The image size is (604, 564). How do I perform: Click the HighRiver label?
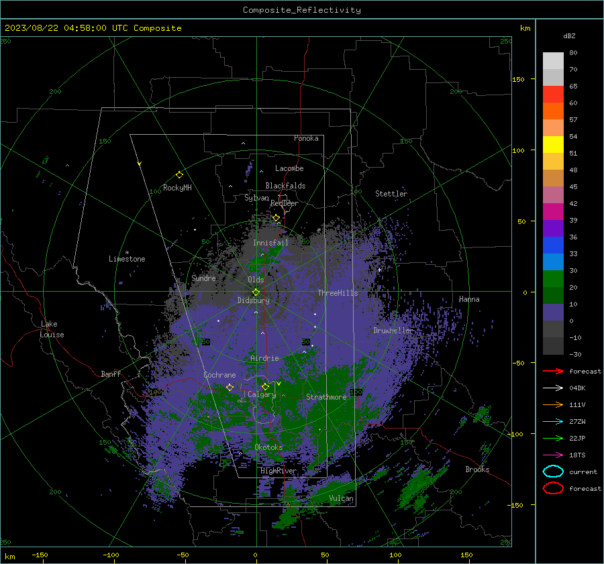coord(279,471)
